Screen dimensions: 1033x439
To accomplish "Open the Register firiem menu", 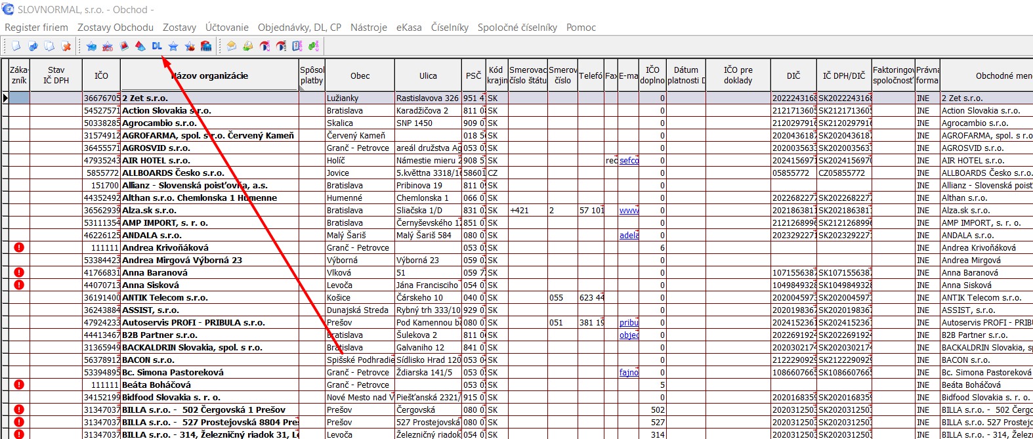I will [x=36, y=28].
